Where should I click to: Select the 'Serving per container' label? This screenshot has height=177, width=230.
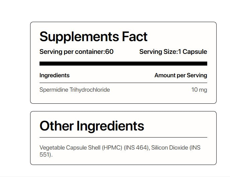click(72, 52)
